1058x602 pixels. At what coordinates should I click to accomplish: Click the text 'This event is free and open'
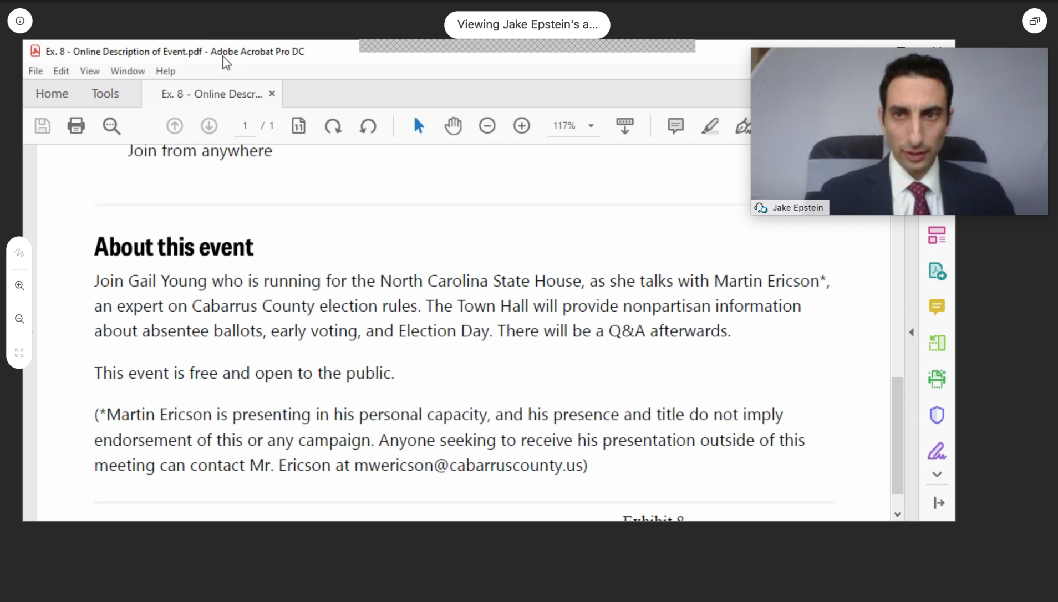click(x=194, y=373)
